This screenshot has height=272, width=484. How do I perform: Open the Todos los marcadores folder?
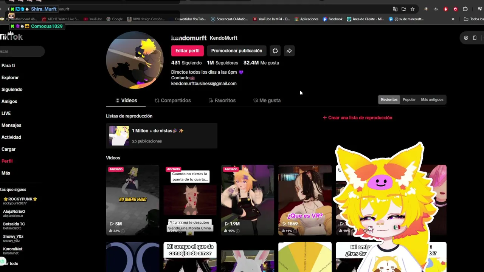[474, 19]
